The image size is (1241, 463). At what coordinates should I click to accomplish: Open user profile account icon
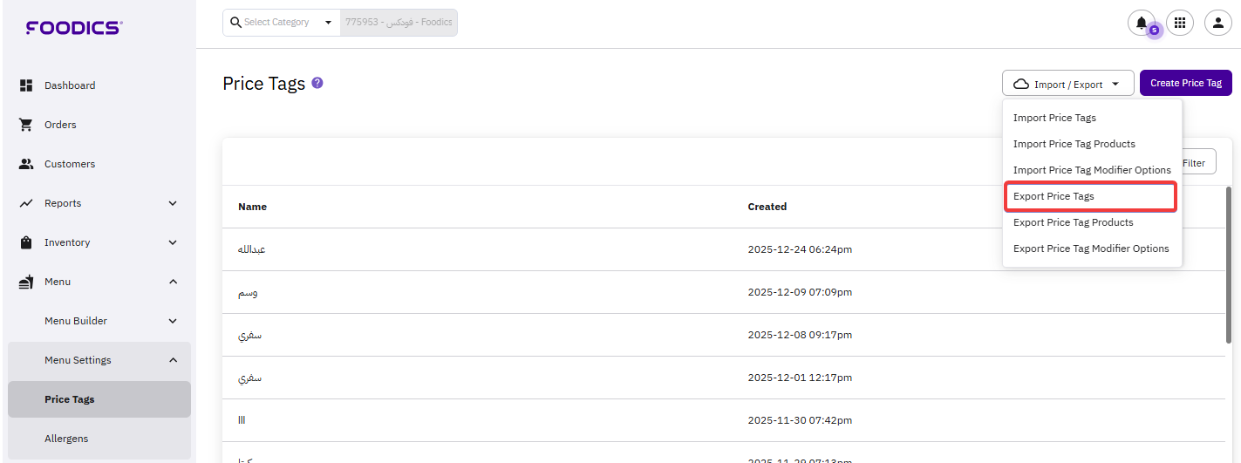pyautogui.click(x=1217, y=23)
